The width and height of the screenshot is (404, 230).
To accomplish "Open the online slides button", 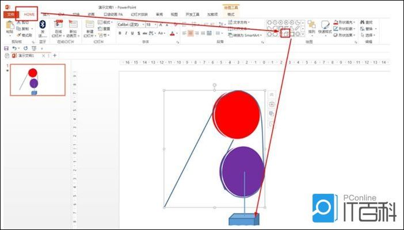I will pos(59,29).
